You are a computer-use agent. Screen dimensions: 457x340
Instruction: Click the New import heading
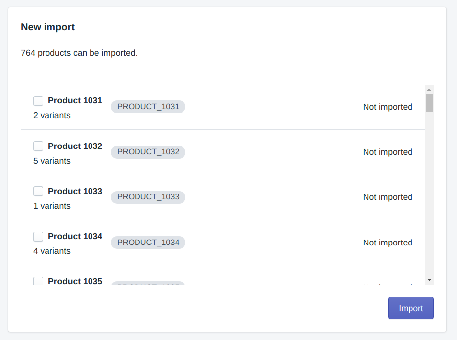point(48,27)
